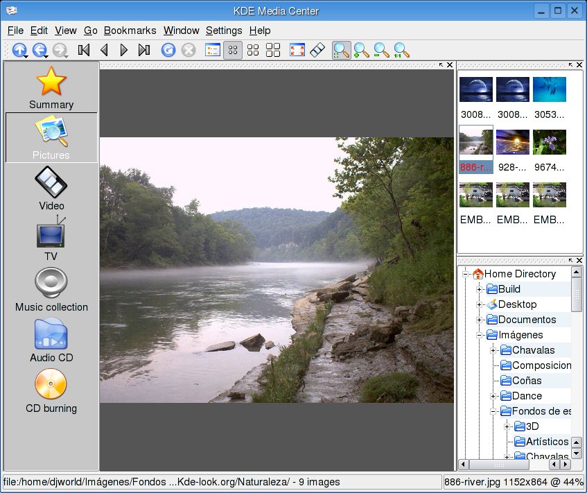
Task: Open Summary section in sidebar
Action: pyautogui.click(x=51, y=88)
